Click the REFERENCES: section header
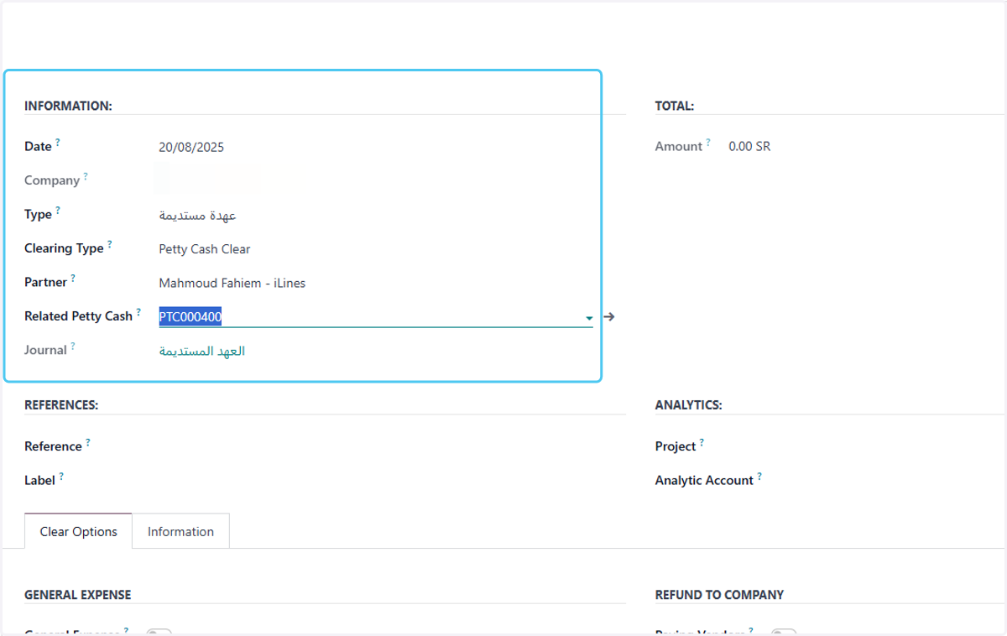The width and height of the screenshot is (1007, 636). pyautogui.click(x=61, y=404)
